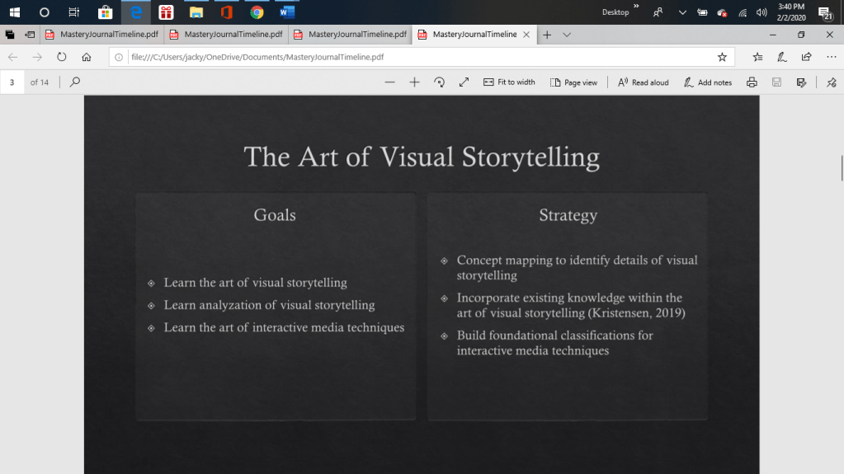The width and height of the screenshot is (844, 474).
Task: Start Read aloud
Action: (644, 82)
